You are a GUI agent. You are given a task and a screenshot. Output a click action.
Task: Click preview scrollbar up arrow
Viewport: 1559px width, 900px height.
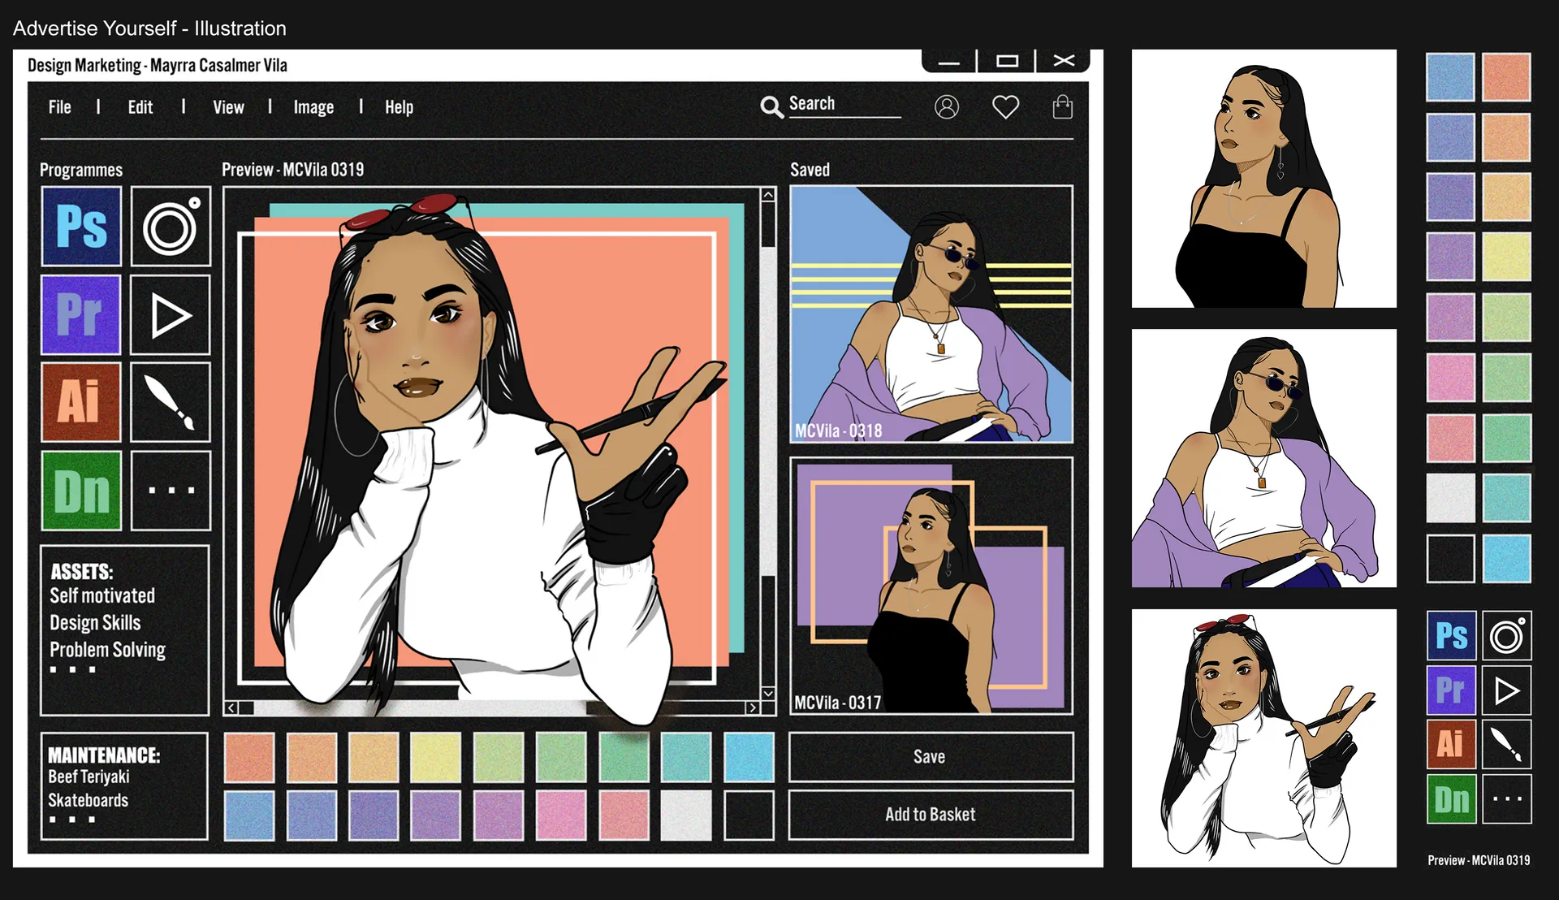(767, 195)
